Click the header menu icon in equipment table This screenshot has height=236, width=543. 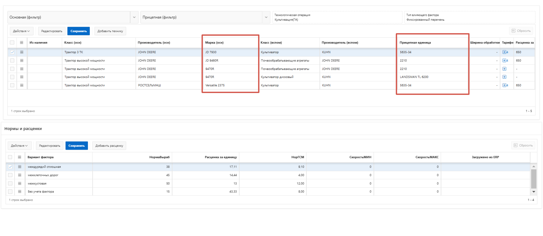22,42
